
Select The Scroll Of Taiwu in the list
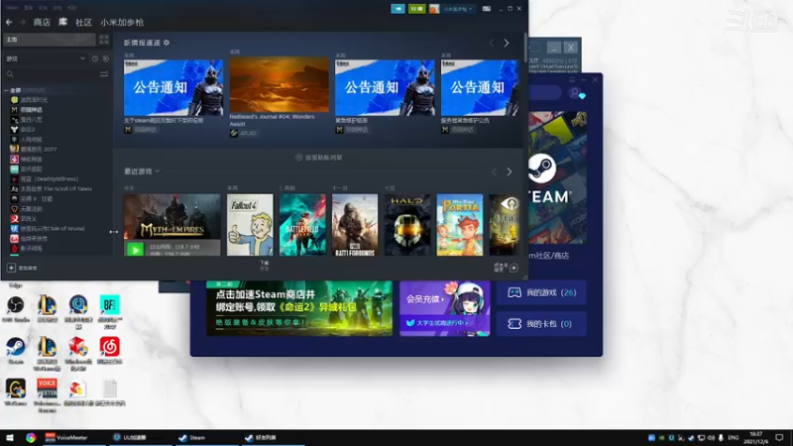56,188
